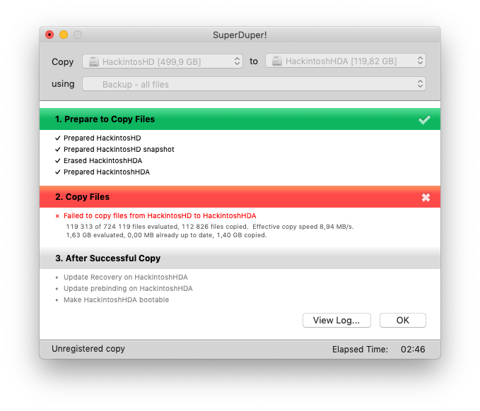Click the checkmark next to Prepared HackintosHD snapshot
The image size is (480, 411).
(57, 149)
